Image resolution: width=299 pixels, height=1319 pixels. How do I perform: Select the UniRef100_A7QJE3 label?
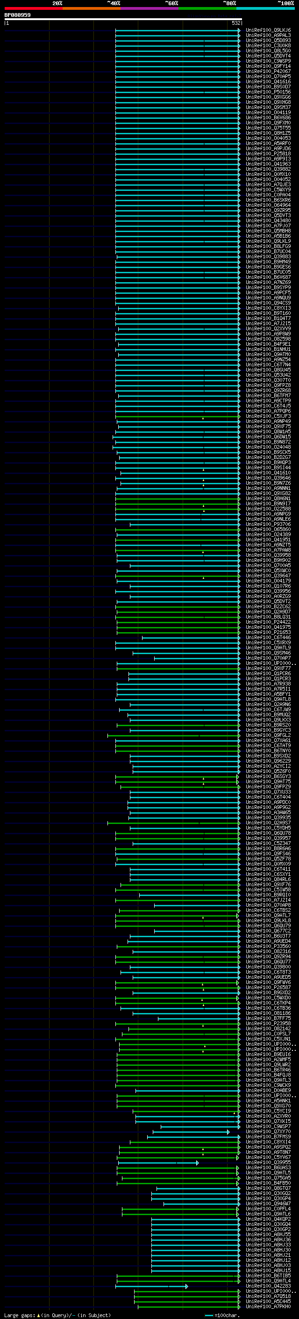click(x=268, y=184)
